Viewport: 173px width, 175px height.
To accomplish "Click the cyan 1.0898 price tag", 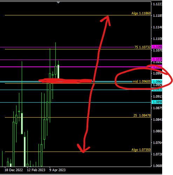I will click(x=157, y=102).
